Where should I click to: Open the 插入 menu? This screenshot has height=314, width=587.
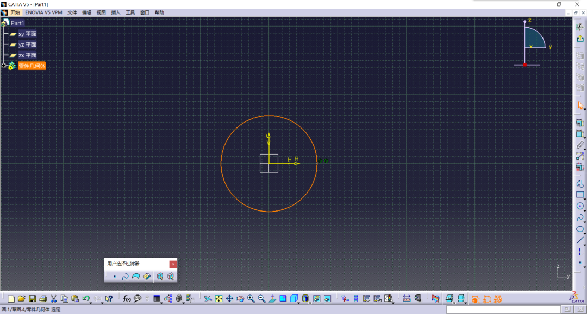[x=116, y=12]
